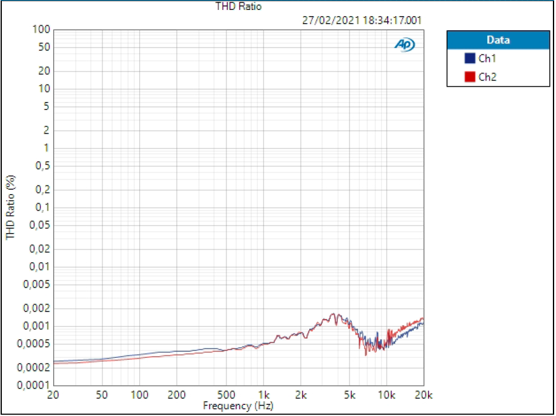
Task: Click the AP logo in graph corner
Action: [404, 45]
